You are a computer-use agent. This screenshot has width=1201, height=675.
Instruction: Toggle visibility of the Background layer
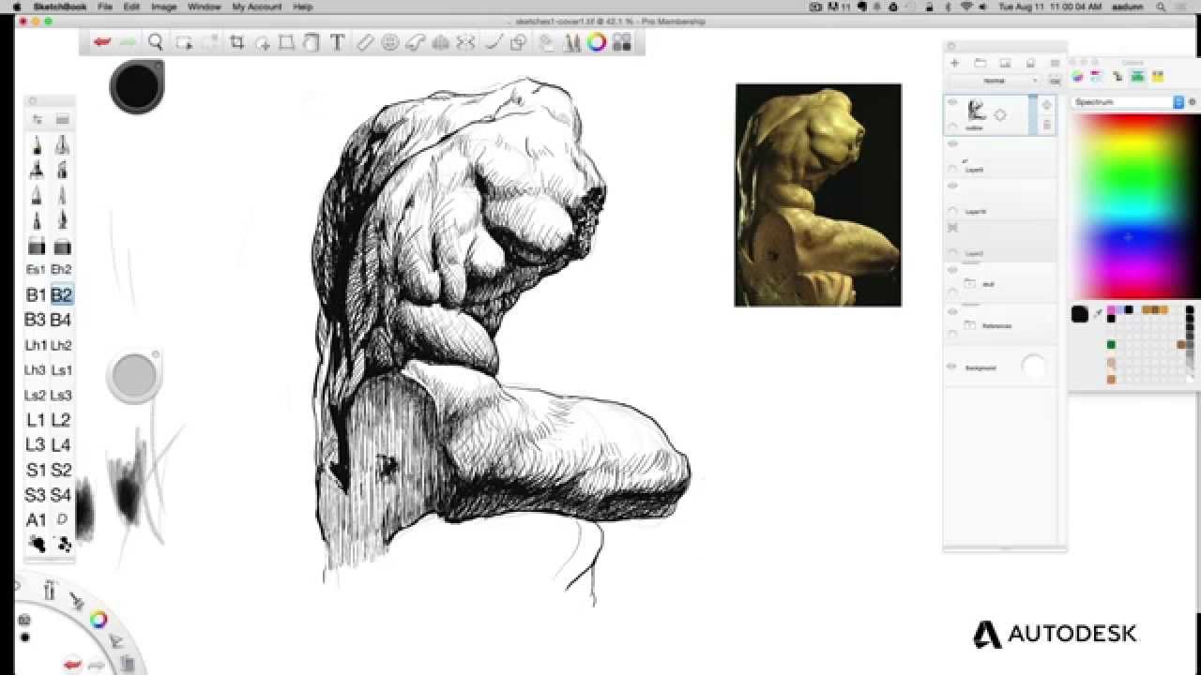point(953,367)
